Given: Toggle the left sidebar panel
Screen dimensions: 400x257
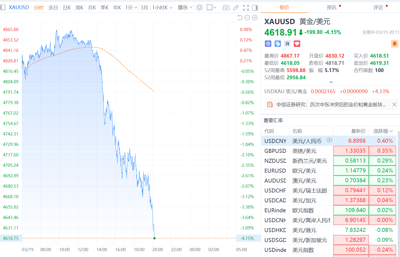Looking at the screenshot, I should pos(3,7).
